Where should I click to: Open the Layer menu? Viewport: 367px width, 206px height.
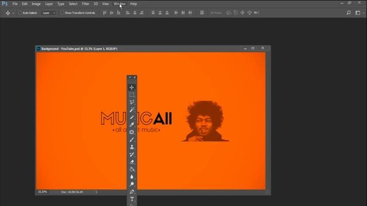pos(49,4)
